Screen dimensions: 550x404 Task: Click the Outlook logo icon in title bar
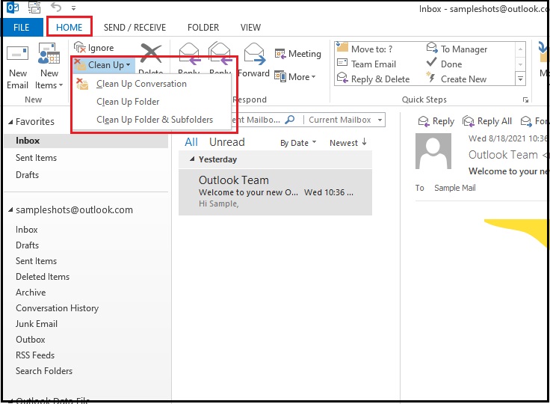tap(13, 7)
